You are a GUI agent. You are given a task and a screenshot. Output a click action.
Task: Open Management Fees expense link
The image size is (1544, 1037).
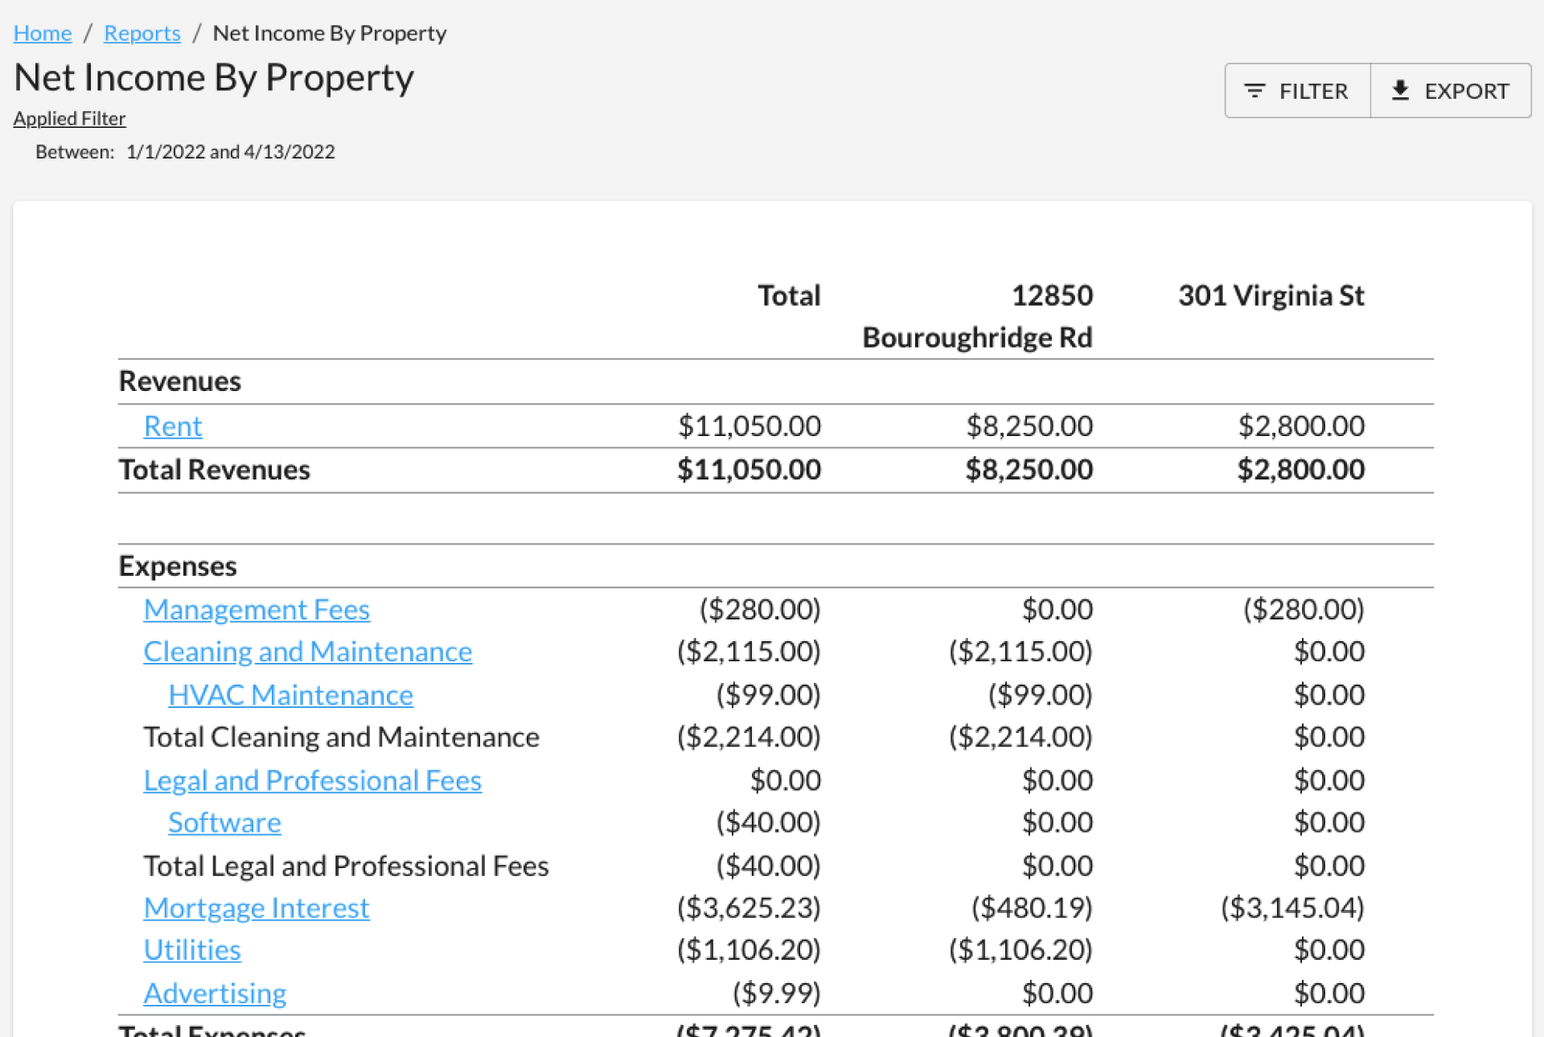click(x=257, y=609)
